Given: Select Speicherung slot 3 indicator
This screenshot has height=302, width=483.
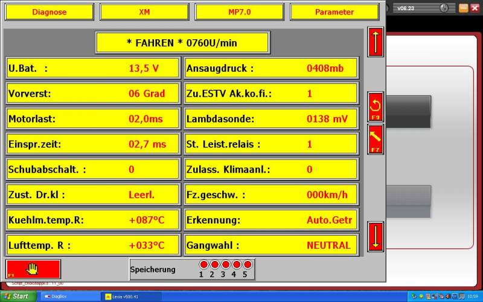Looking at the screenshot, I should click(226, 265).
